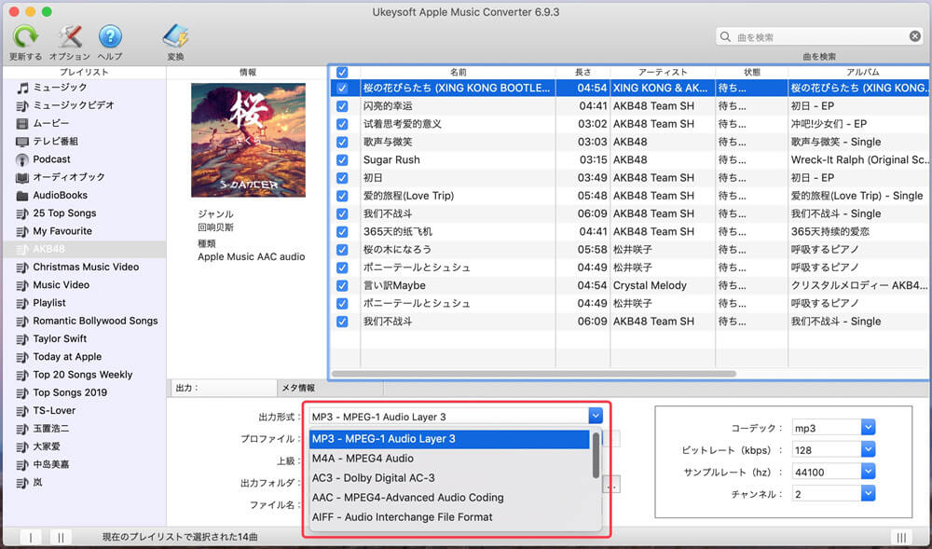Choose AC3 - Dolby Digital AC-3 option
Viewport: 932px width, 549px height.
(449, 478)
